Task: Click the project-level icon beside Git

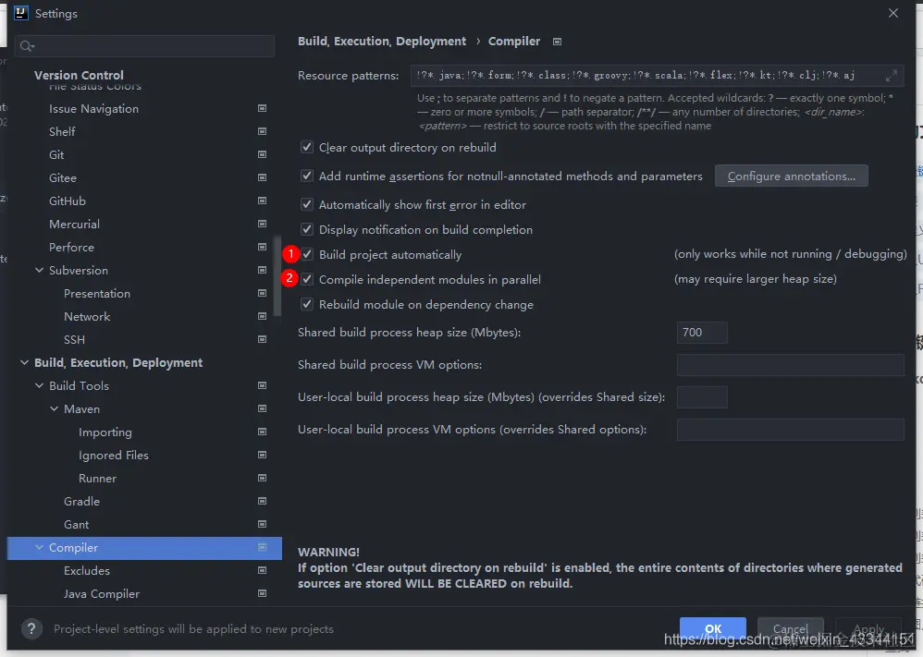Action: click(x=263, y=154)
